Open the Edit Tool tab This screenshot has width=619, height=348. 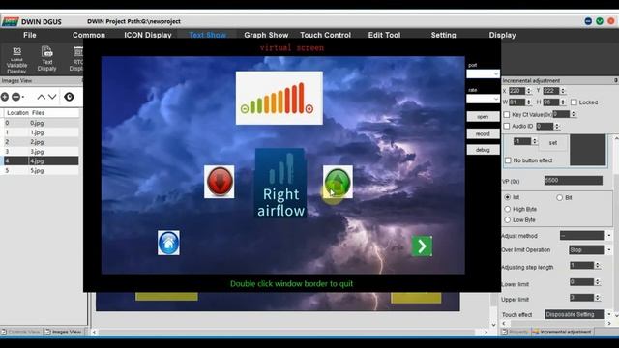(x=384, y=35)
